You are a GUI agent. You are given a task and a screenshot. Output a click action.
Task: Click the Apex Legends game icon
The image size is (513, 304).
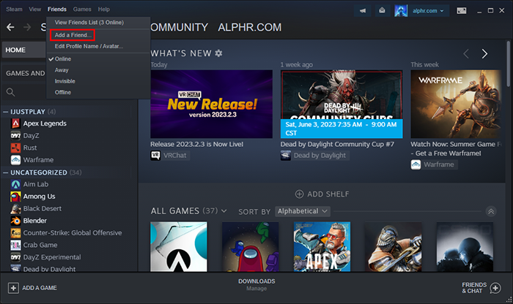[15, 123]
